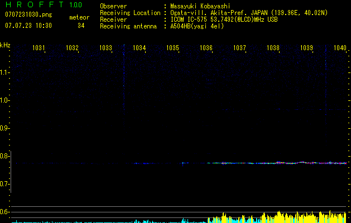The height and width of the screenshot is (223, 351).
Task: Click the version number 1.00
Action: pos(75,5)
